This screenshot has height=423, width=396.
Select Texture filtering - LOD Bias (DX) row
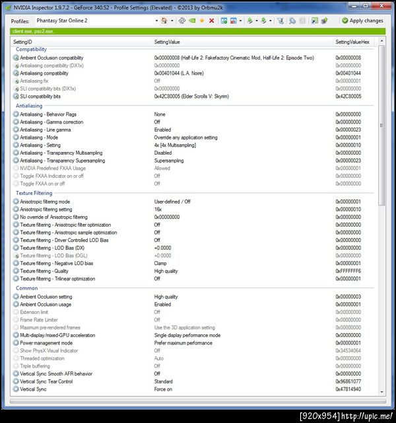pyautogui.click(x=194, y=248)
